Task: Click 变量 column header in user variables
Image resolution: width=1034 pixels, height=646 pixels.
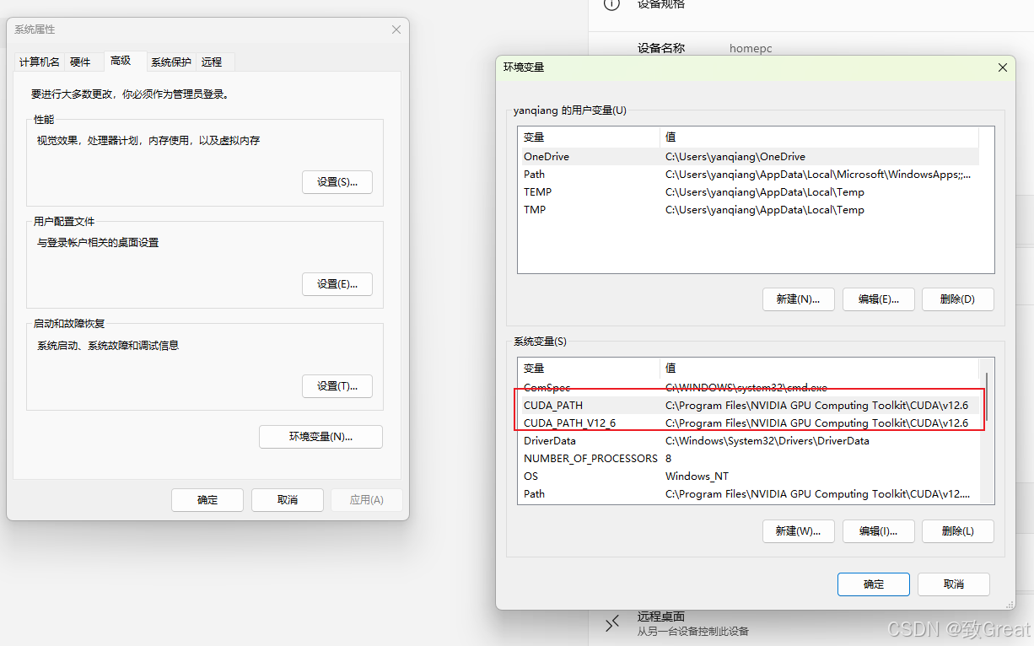Action: click(589, 137)
